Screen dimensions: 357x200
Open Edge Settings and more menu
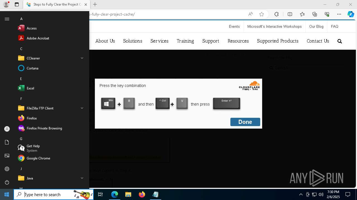click(x=339, y=14)
